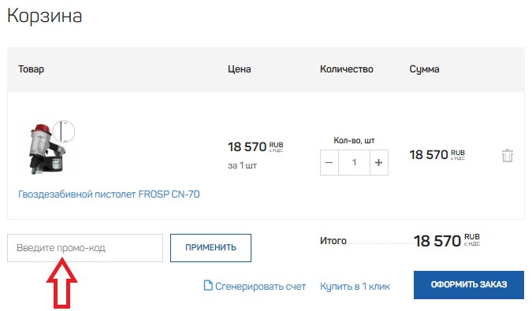Click the Цена column header
This screenshot has width=532, height=311.
click(x=240, y=69)
